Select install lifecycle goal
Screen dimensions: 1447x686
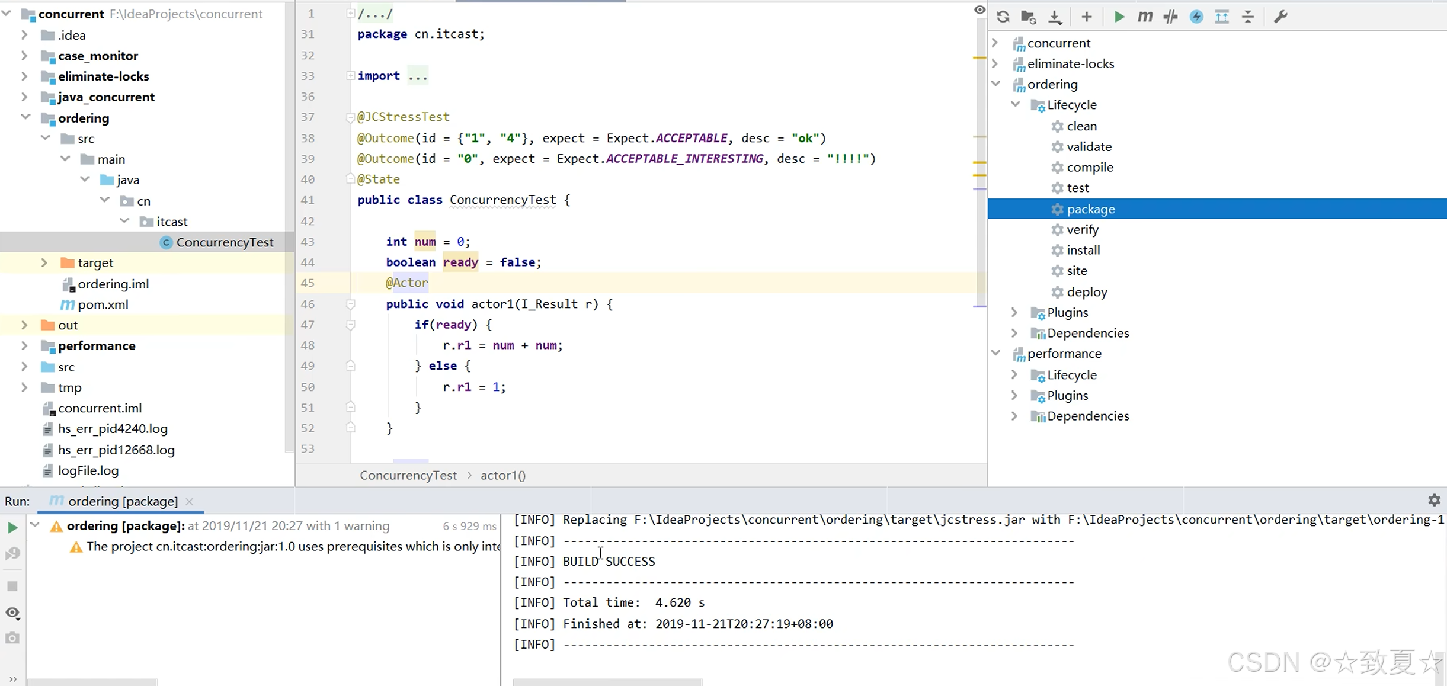click(x=1083, y=250)
